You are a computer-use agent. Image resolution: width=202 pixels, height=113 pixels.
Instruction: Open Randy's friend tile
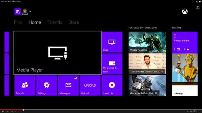click(x=185, y=74)
